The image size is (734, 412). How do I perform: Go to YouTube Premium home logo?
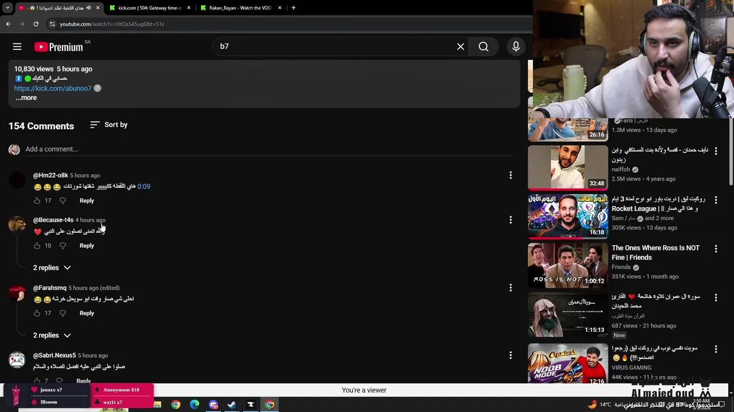(x=58, y=47)
